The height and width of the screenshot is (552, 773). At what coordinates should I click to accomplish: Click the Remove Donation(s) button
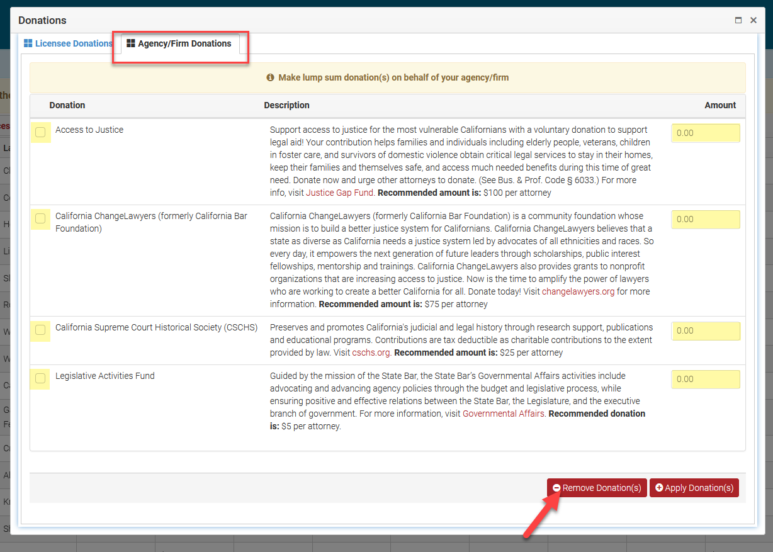(597, 488)
